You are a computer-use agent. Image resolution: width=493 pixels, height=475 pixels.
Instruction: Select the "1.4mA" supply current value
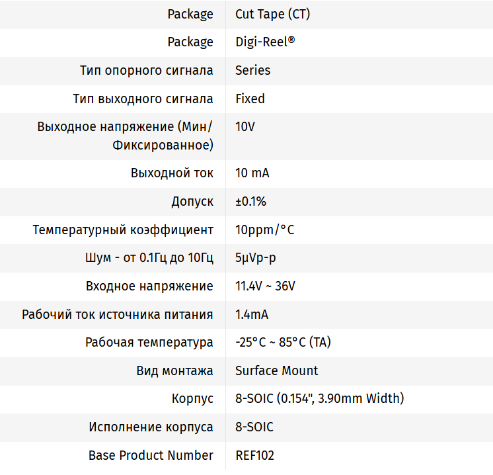[251, 314]
